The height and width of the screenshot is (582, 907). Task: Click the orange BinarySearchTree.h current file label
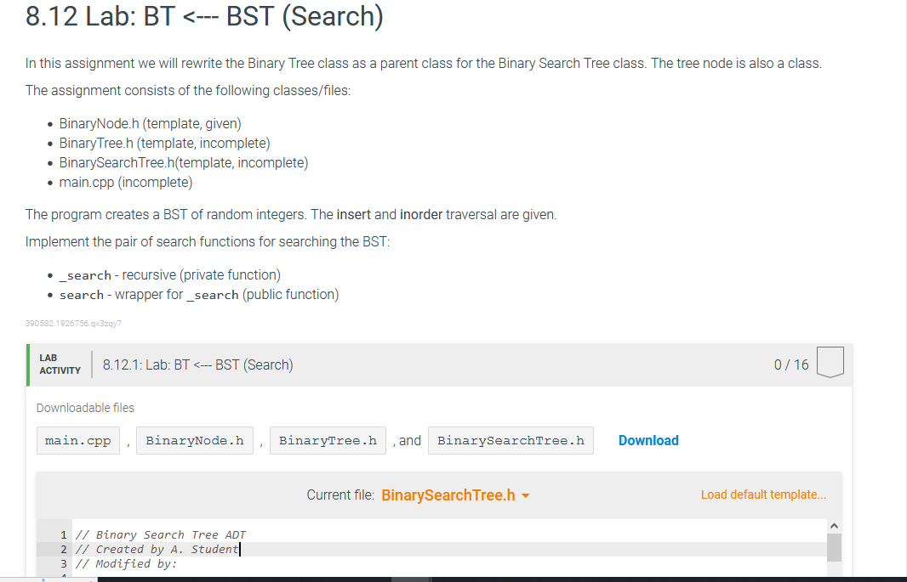point(448,494)
